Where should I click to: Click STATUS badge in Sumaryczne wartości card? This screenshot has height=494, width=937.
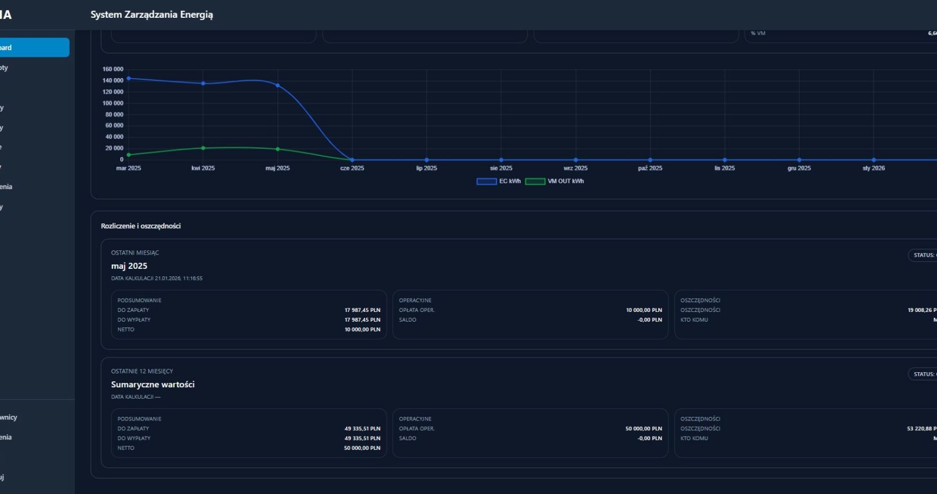(923, 374)
